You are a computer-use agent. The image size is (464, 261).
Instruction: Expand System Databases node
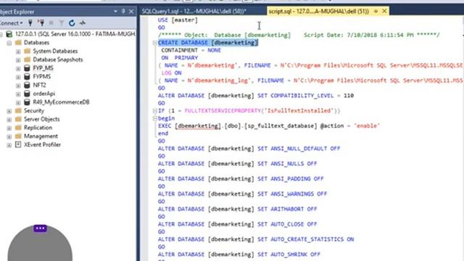[x=18, y=51]
